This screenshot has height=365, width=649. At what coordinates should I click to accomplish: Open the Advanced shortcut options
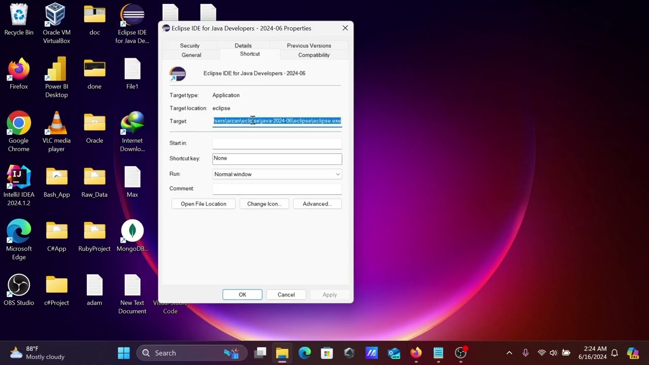[x=317, y=204]
